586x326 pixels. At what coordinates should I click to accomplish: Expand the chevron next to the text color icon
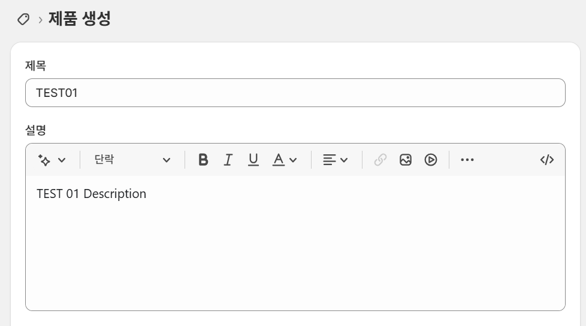(293, 160)
